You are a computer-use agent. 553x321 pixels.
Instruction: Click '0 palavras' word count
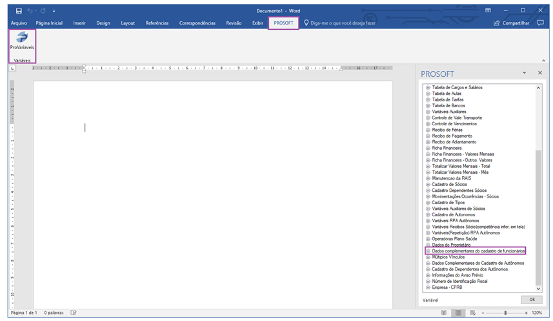click(54, 313)
